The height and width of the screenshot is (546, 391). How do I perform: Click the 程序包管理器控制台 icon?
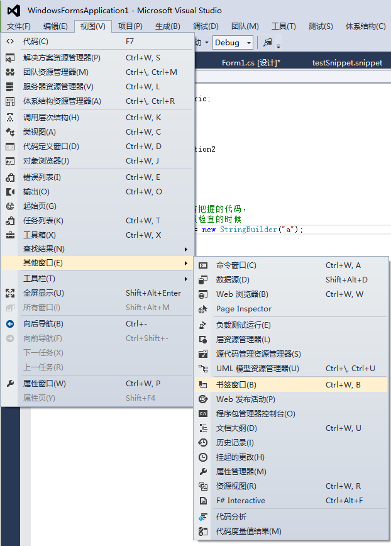[203, 414]
